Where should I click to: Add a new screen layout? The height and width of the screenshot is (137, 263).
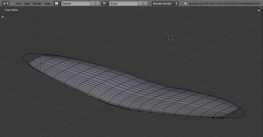click(x=93, y=3)
